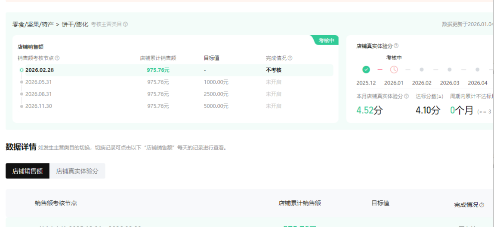Click help icon next to 店铺真实体验分 title
The image size is (494, 227).
pos(396,46)
